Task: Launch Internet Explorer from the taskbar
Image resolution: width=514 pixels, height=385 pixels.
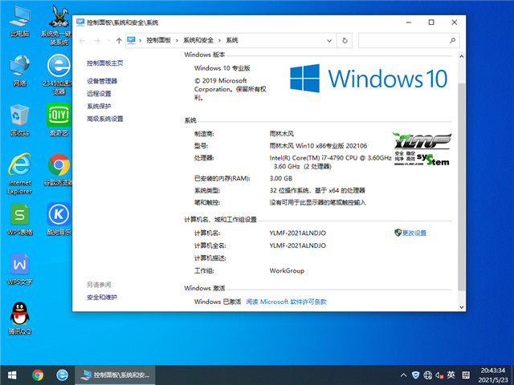Action: point(63,375)
